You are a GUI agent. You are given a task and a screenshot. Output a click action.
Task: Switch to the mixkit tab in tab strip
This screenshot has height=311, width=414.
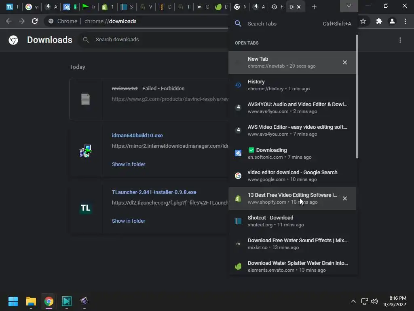click(203, 7)
